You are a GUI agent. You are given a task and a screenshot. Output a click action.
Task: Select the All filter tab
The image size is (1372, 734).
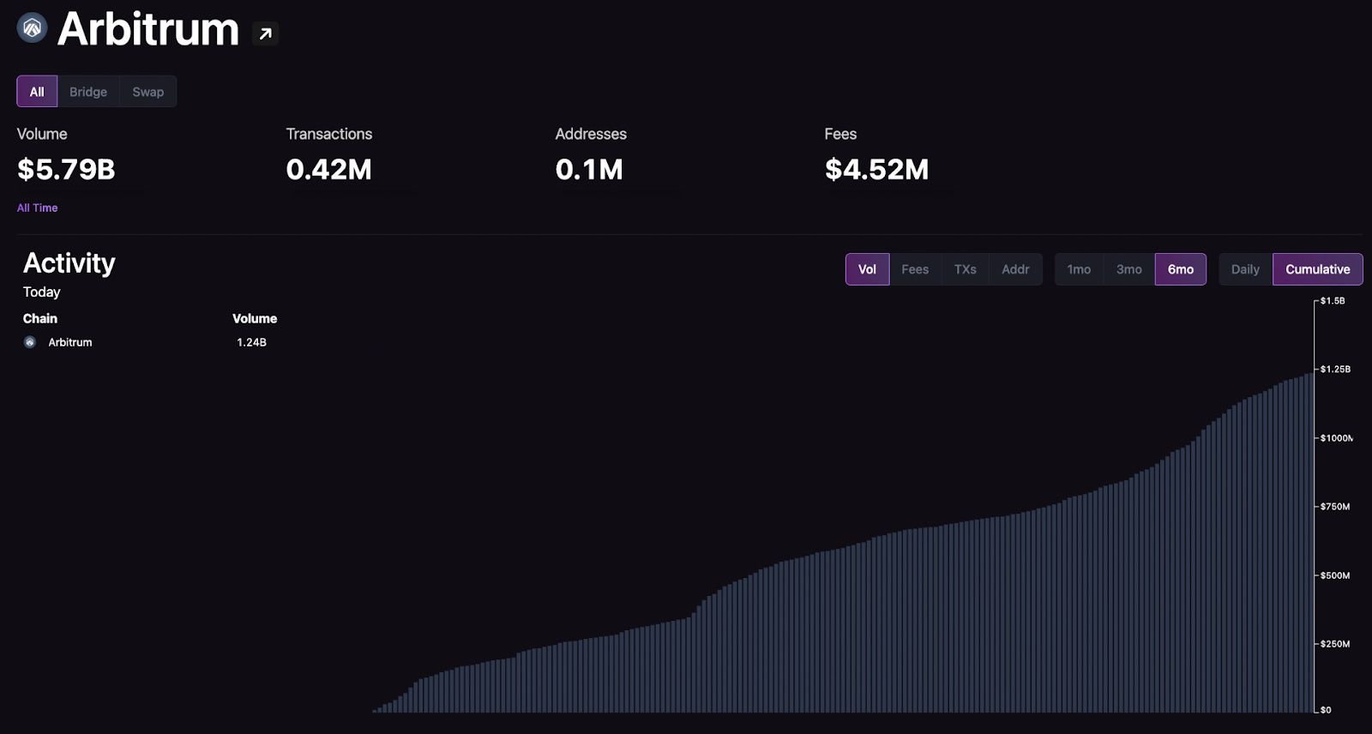click(x=37, y=92)
